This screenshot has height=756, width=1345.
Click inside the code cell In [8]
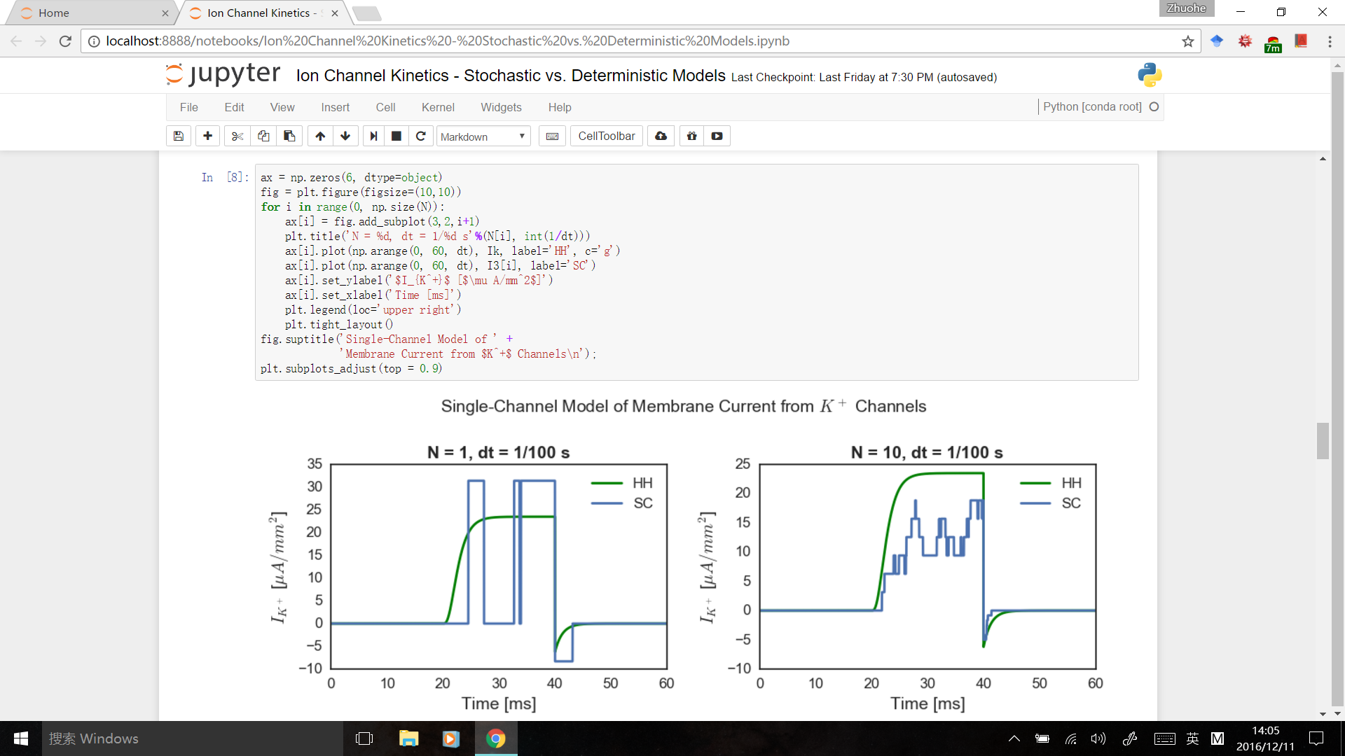[x=696, y=272]
